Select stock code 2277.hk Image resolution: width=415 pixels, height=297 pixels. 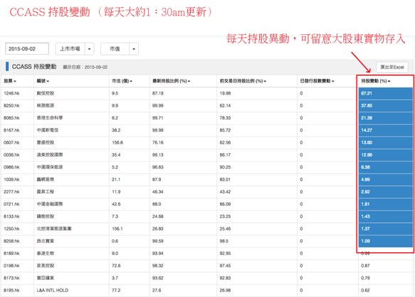coord(11,192)
